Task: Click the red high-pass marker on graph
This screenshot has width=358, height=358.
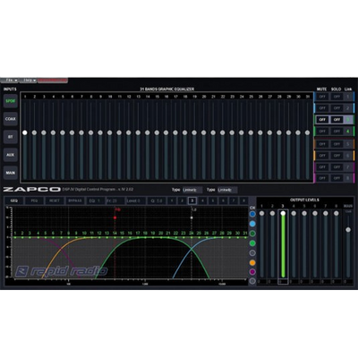Action: pos(115,217)
